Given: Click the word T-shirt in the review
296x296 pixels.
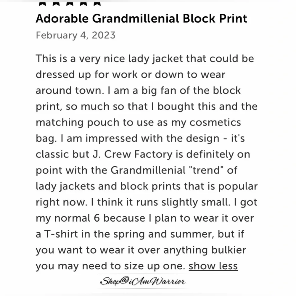Looking at the screenshot, I should pyautogui.click(x=61, y=234).
